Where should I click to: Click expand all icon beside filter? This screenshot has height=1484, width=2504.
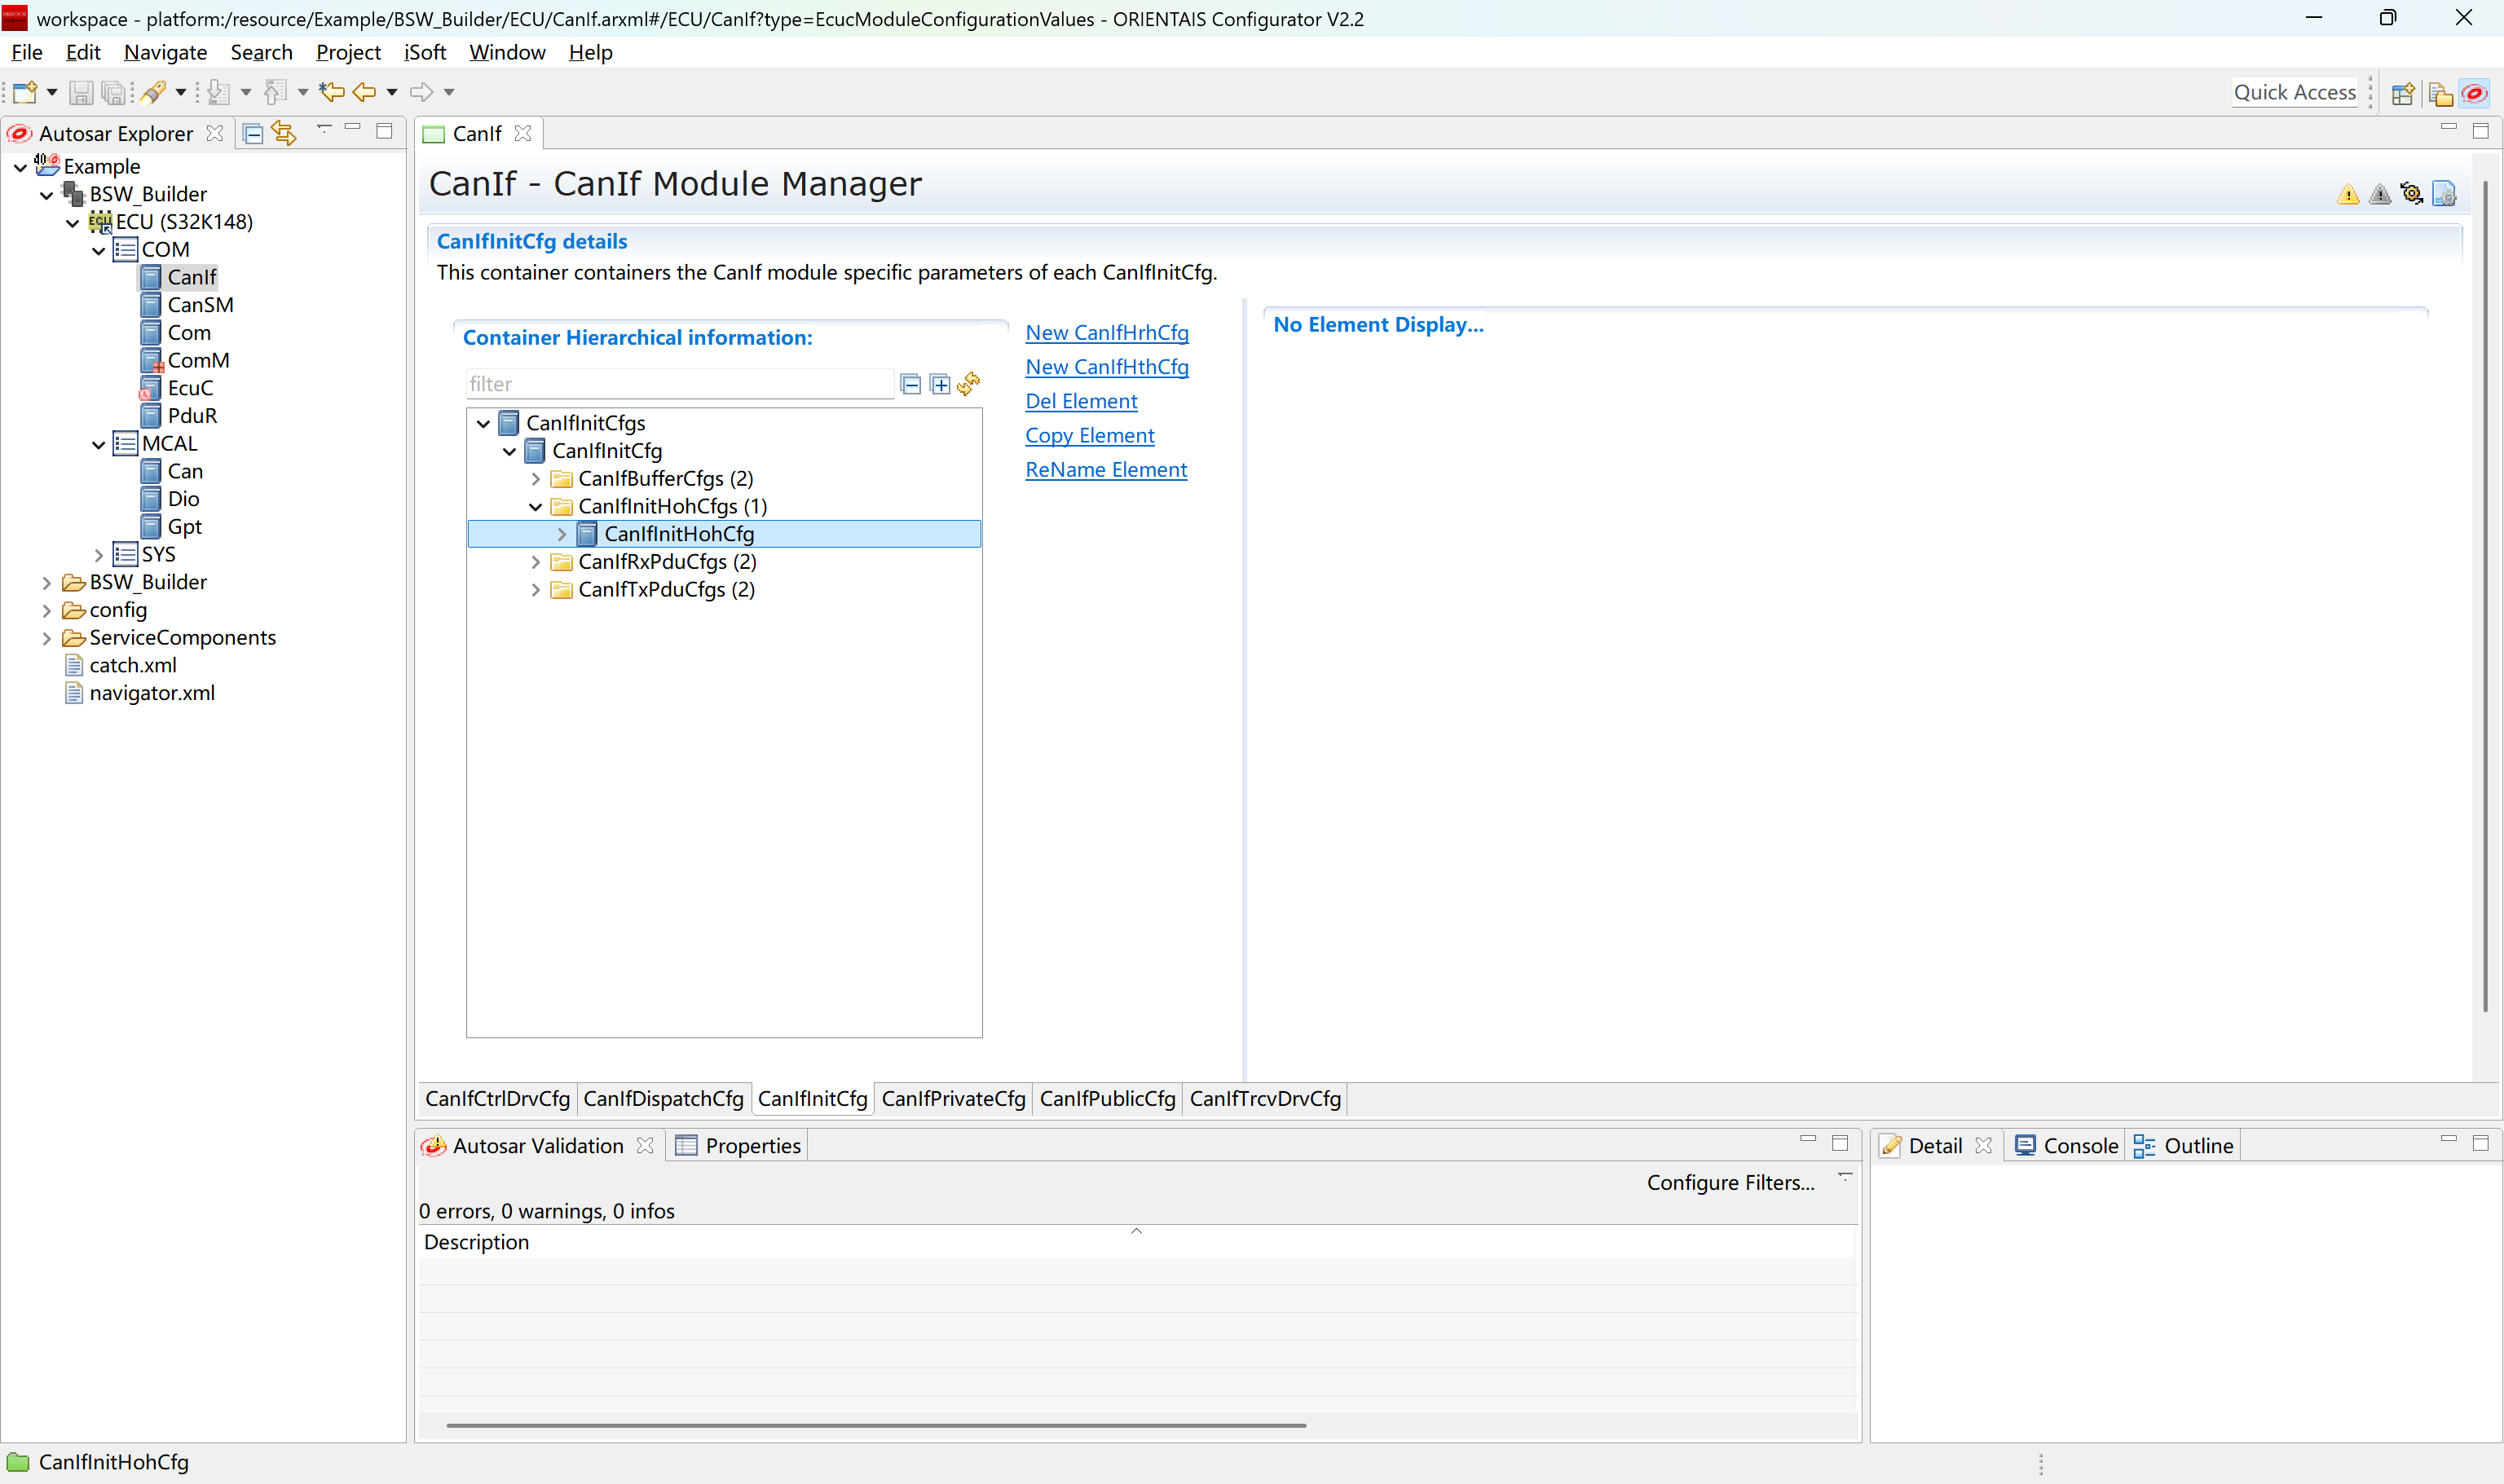(940, 384)
